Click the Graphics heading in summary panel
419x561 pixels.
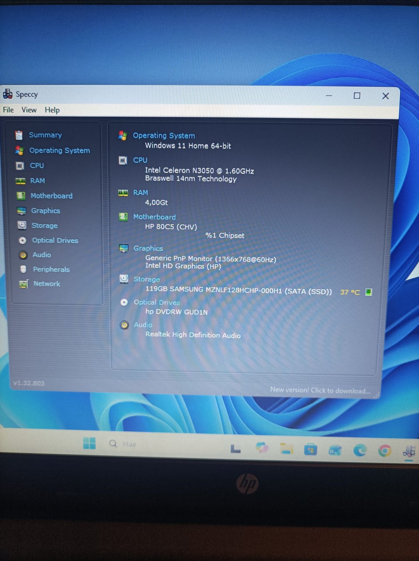[148, 248]
